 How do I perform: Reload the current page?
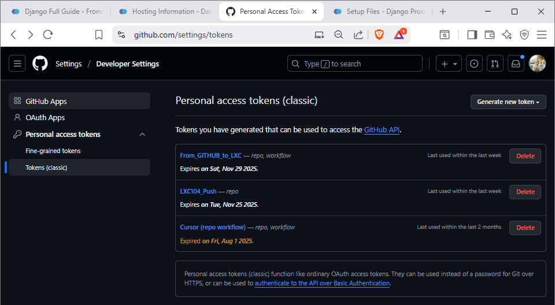48,35
